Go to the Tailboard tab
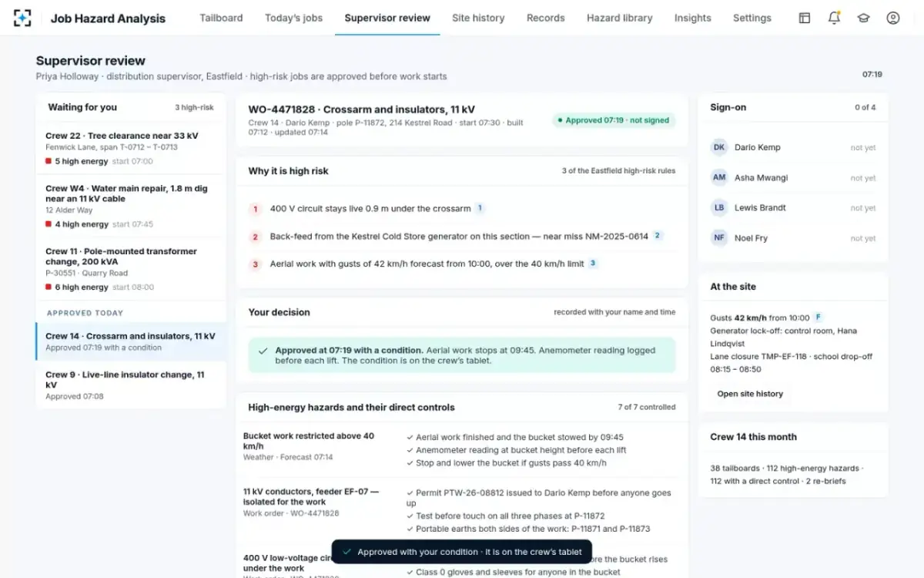This screenshot has height=578, width=924. coord(221,18)
